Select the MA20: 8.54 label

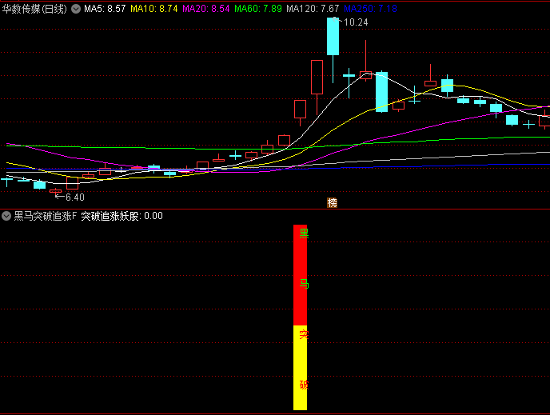point(206,9)
